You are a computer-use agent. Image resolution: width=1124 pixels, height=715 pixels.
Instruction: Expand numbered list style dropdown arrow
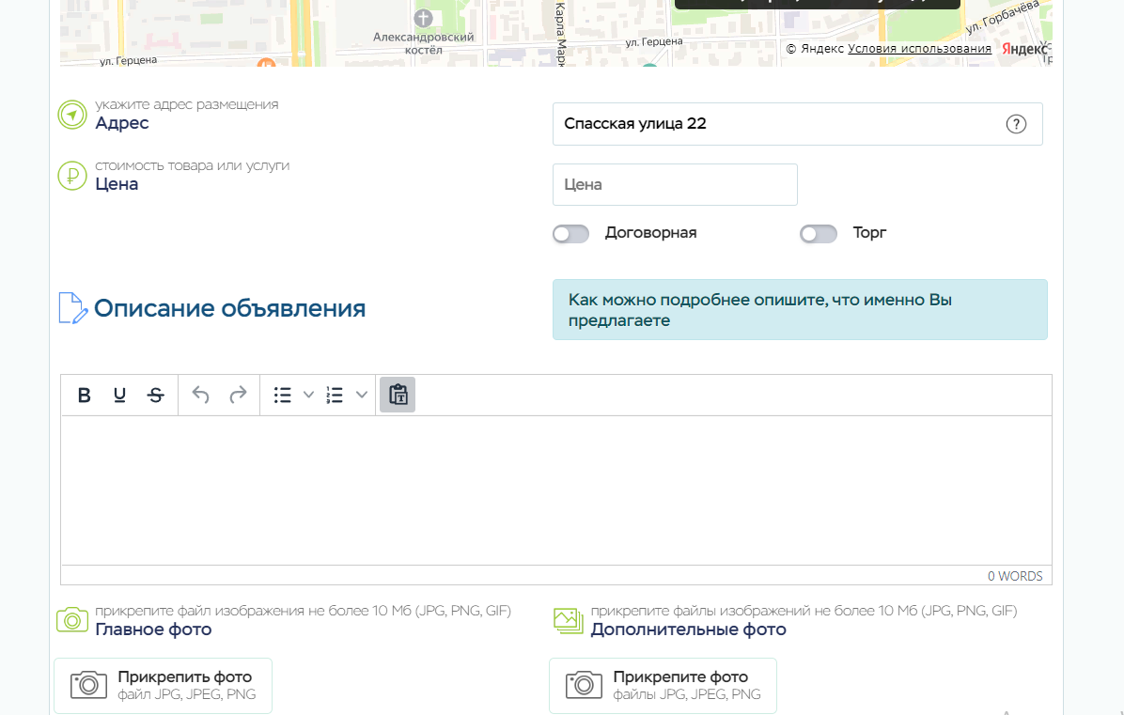[361, 396]
